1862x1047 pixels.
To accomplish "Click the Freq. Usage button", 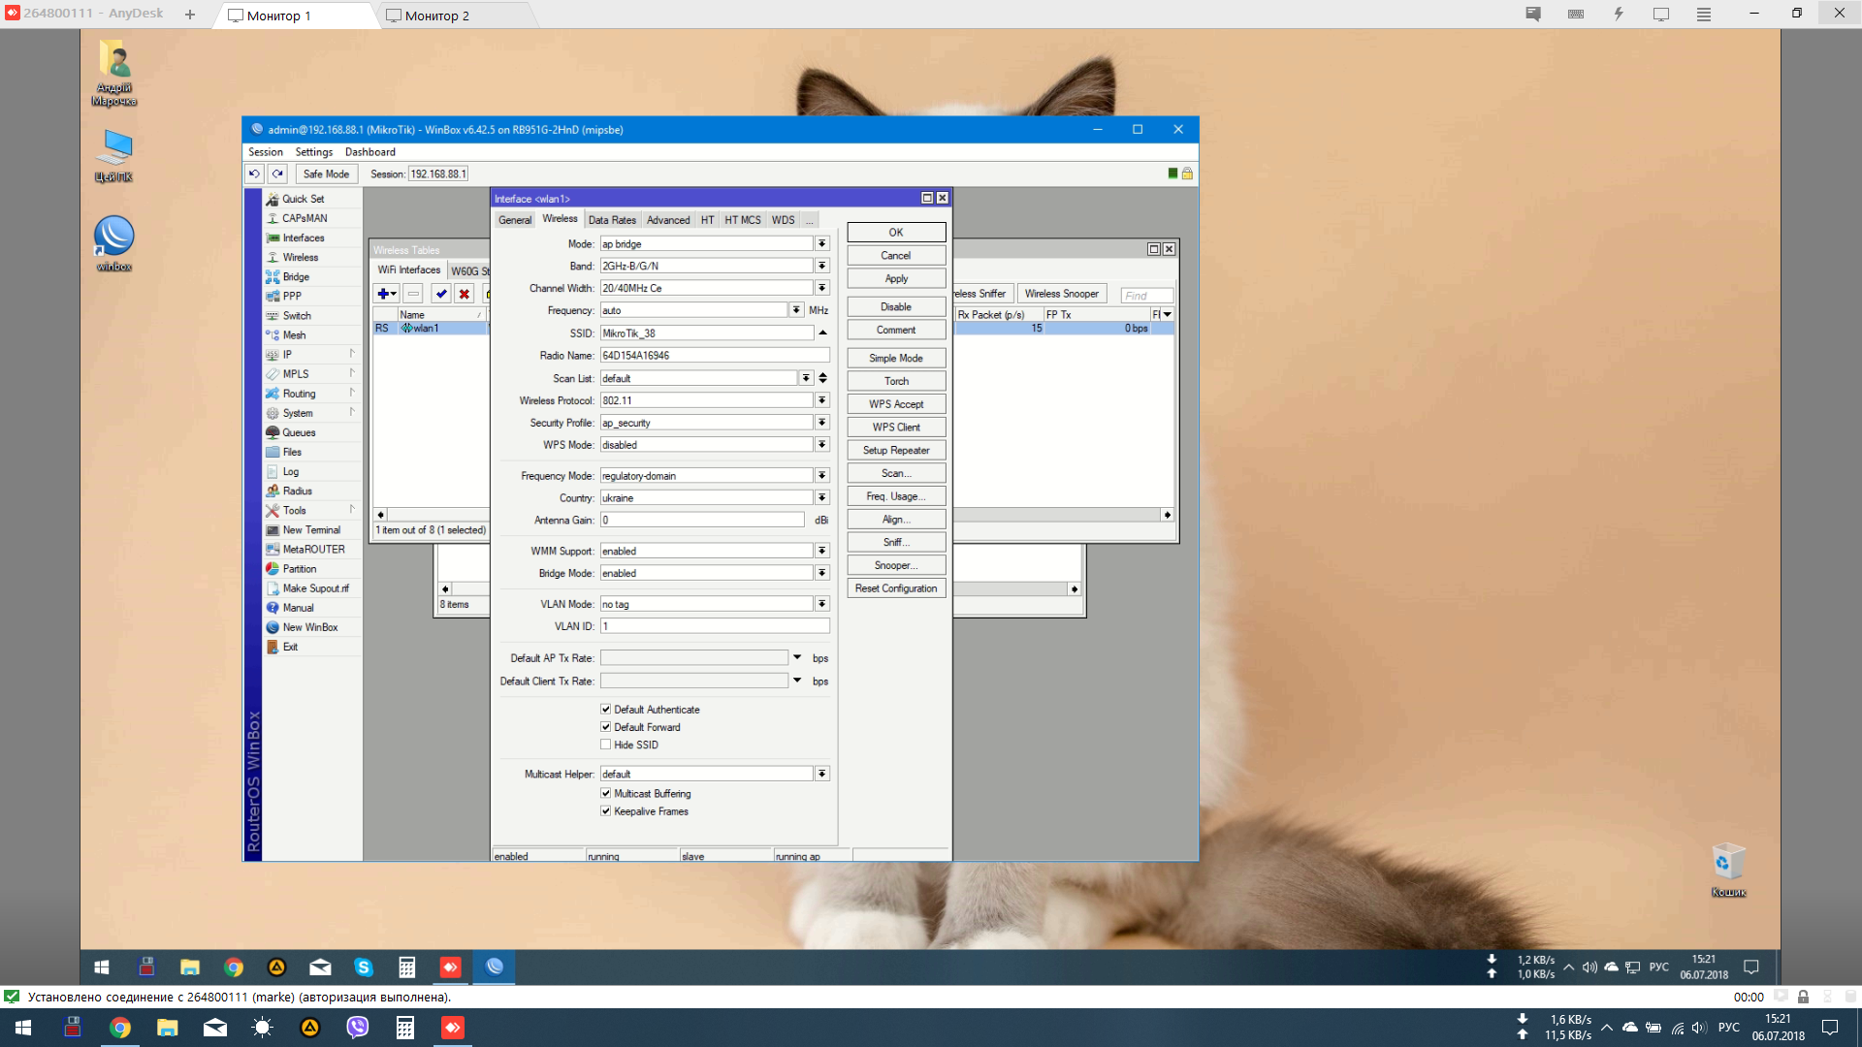I will pyautogui.click(x=896, y=496).
